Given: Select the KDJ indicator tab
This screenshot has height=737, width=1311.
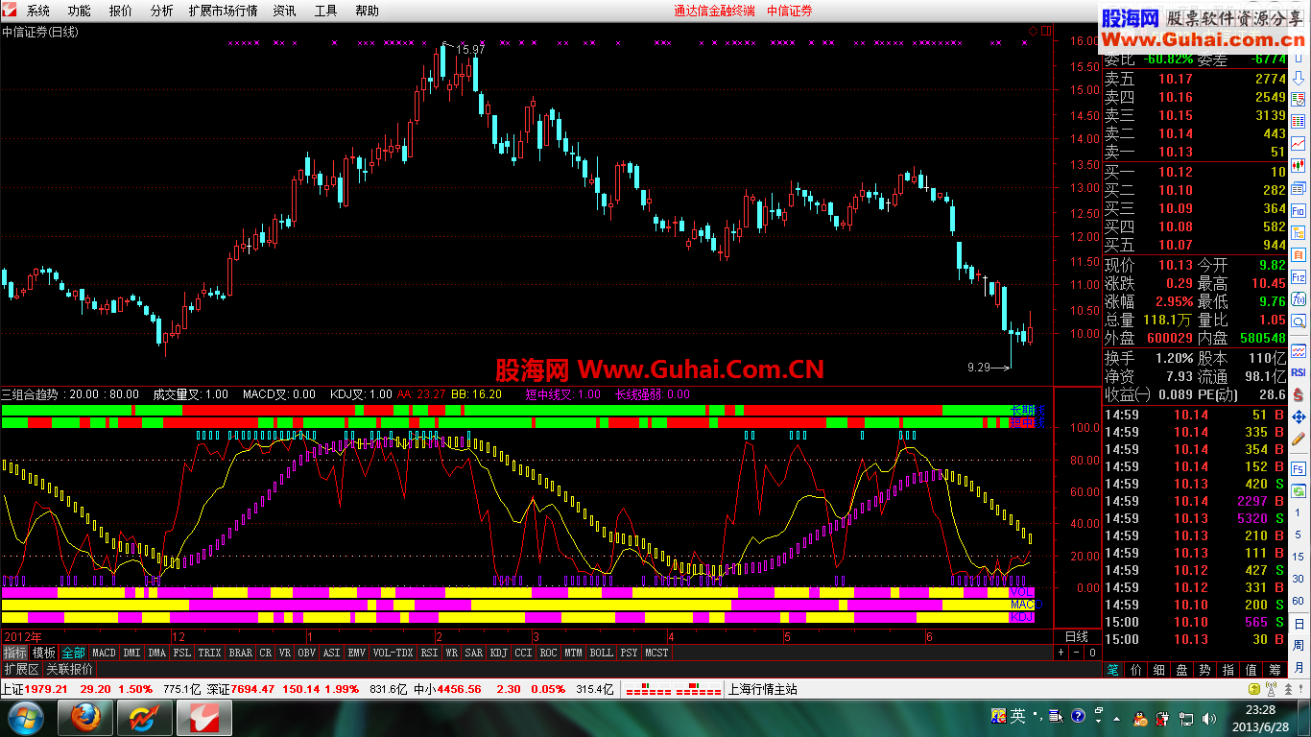Looking at the screenshot, I should pyautogui.click(x=498, y=653).
